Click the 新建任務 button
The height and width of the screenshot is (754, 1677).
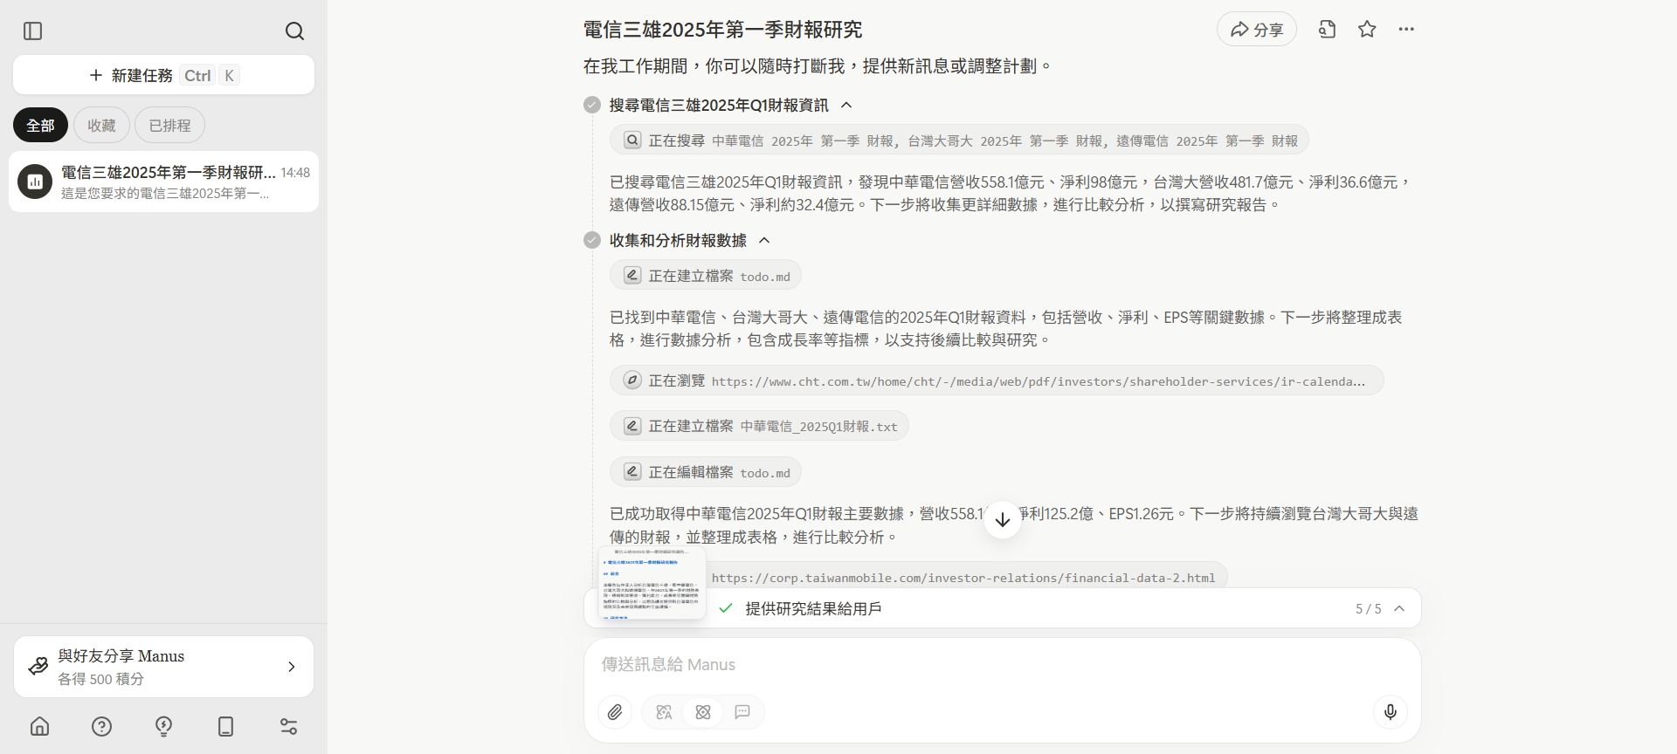click(163, 76)
